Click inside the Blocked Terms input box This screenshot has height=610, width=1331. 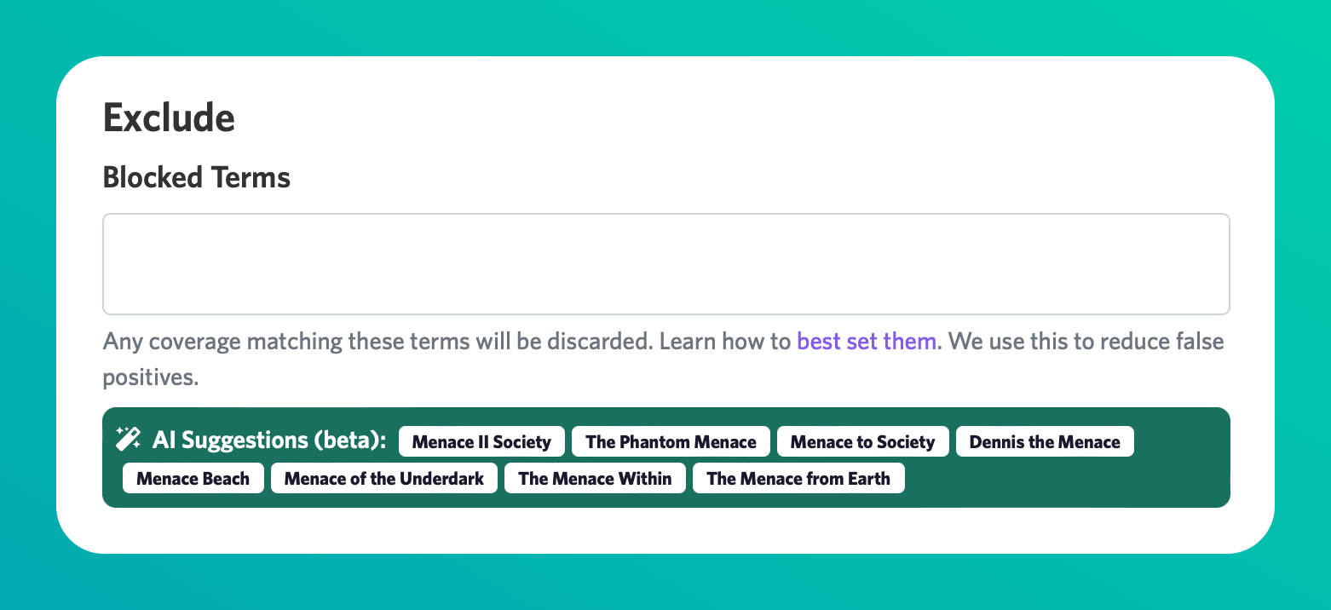point(665,264)
